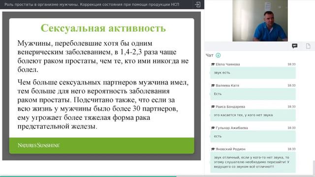Click the webinar title in header bar

tap(92, 4)
